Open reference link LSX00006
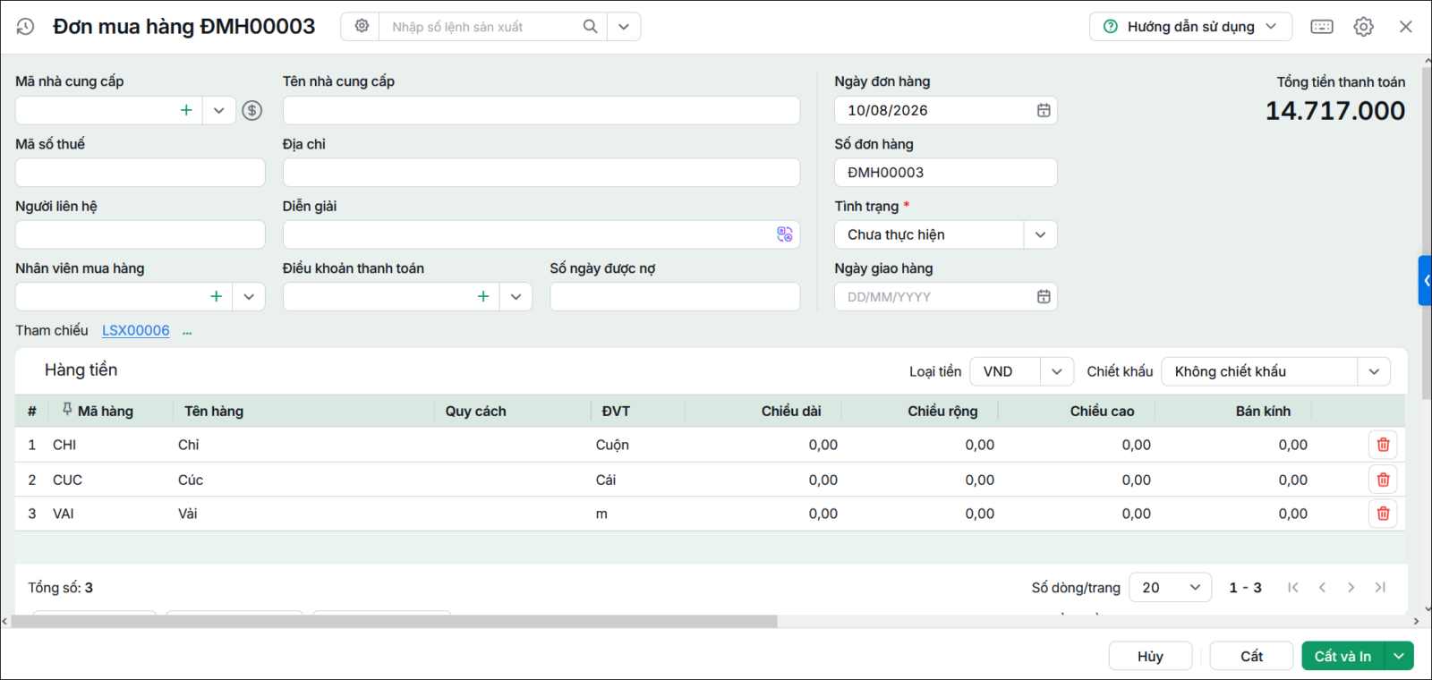The height and width of the screenshot is (680, 1432). pos(135,330)
